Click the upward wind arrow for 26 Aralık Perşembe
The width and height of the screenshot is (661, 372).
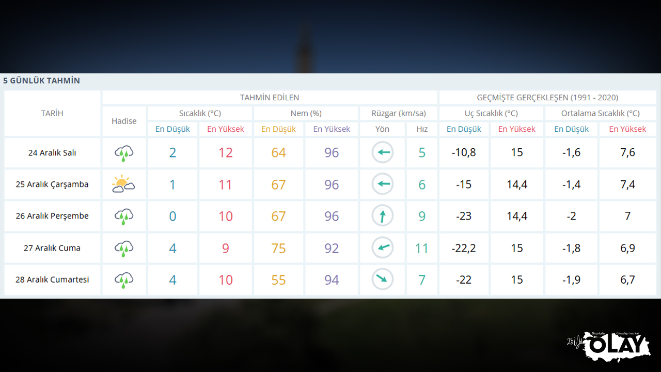(x=382, y=216)
